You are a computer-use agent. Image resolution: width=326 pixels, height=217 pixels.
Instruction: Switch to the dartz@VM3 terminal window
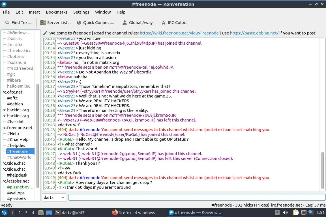(72, 213)
